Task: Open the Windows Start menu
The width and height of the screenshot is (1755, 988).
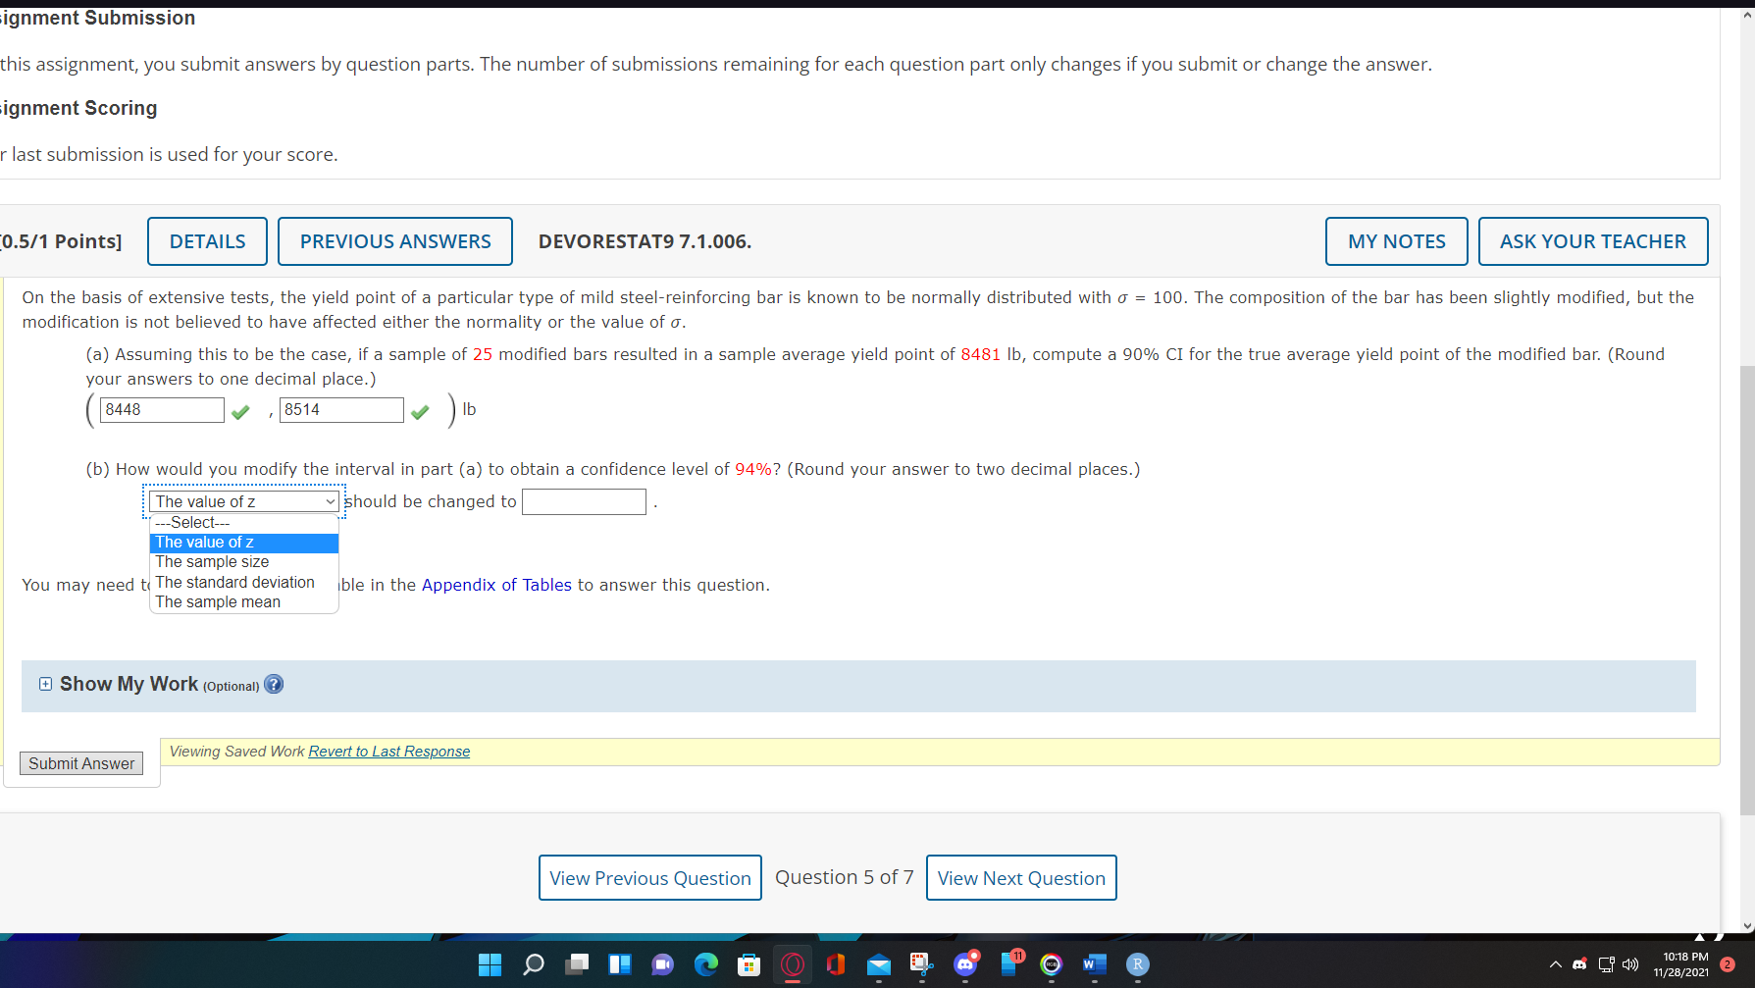Action: [490, 964]
